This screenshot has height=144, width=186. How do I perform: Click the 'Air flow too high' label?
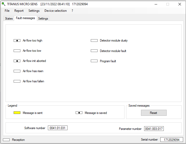32,41
